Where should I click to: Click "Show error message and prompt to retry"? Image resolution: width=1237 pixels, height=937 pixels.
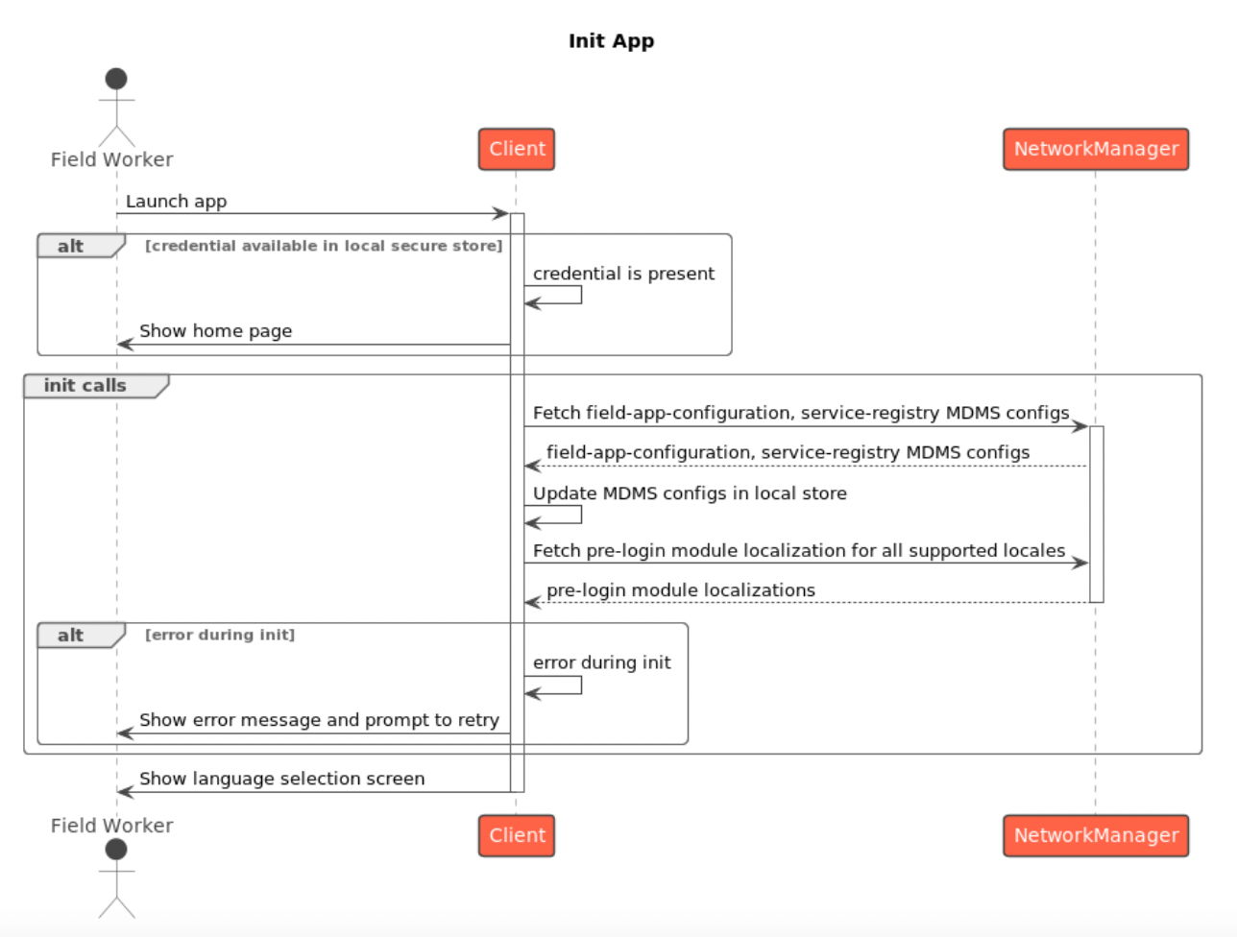click(x=319, y=720)
